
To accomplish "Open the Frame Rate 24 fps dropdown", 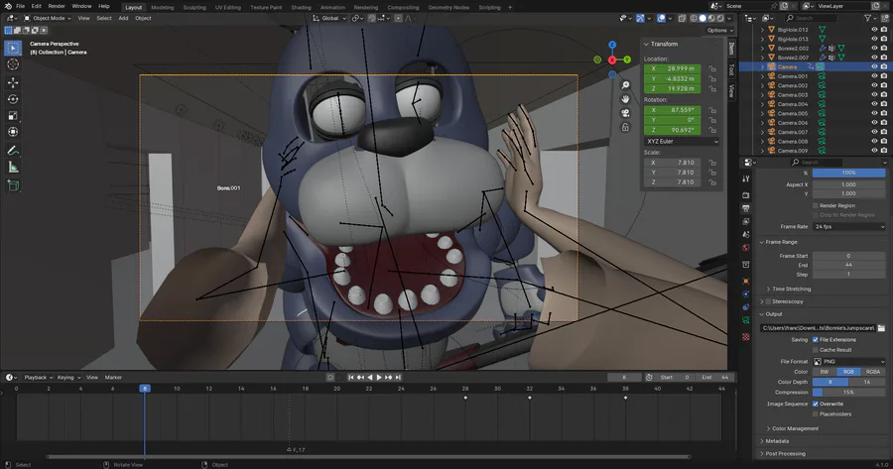I will 849,226.
